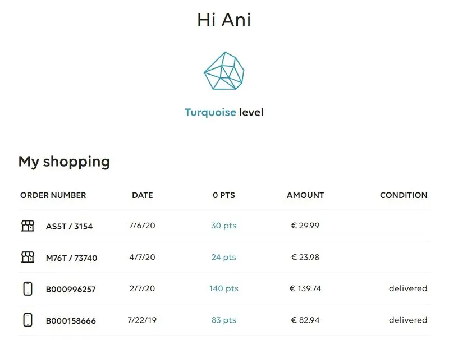Click the 0 PTS column header
449x340 pixels.
tap(224, 195)
